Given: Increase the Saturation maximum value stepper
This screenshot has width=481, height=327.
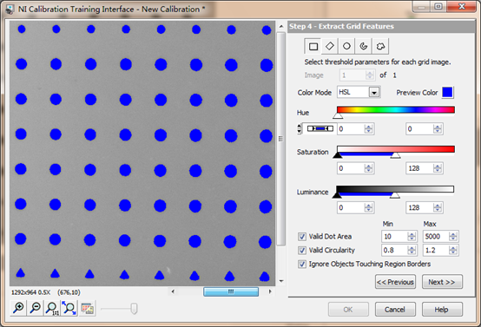Looking at the screenshot, I should (x=438, y=167).
